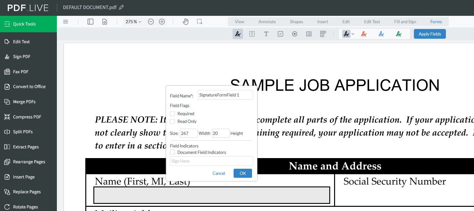Enable the Required field flag
The width and height of the screenshot is (474, 211).
pyautogui.click(x=172, y=114)
